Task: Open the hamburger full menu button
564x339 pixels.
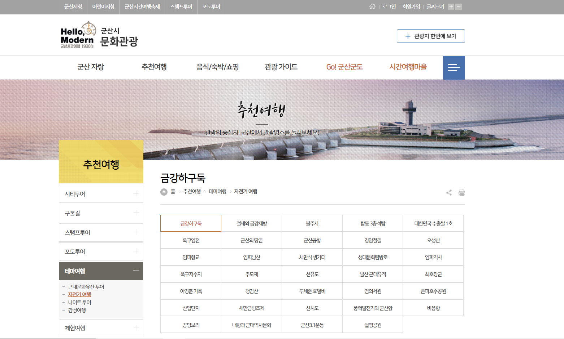Action: click(x=454, y=67)
